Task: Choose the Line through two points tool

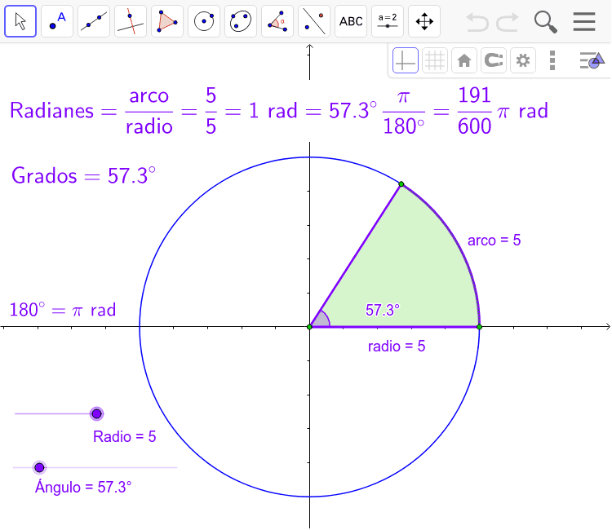Action: 94,21
